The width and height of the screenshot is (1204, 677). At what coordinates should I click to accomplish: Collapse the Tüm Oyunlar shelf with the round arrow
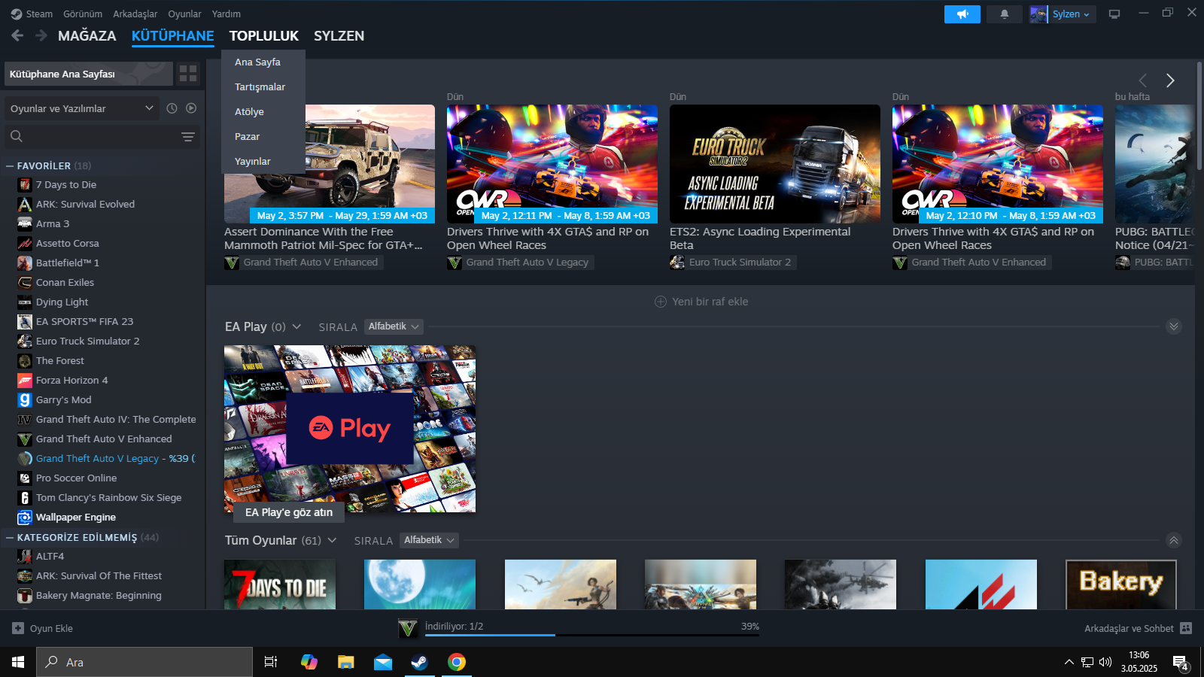(1174, 540)
